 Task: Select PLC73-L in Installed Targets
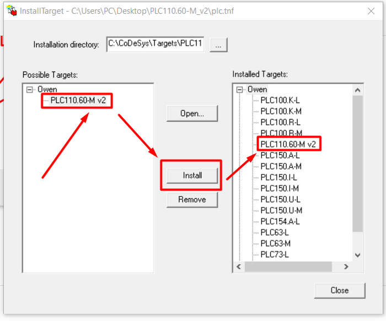tap(275, 254)
